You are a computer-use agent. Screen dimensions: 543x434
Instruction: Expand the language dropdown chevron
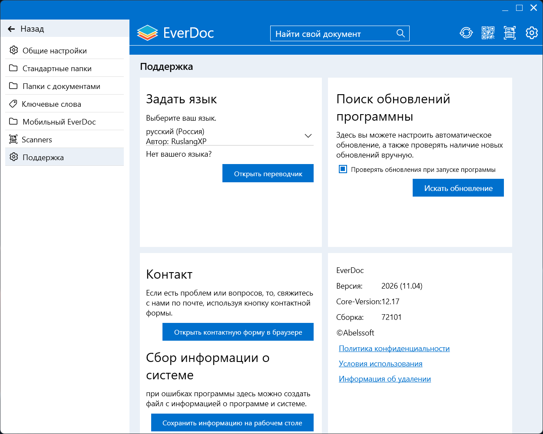(308, 136)
